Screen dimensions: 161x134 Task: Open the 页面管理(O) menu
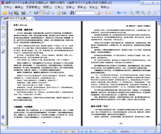coord(33,7)
